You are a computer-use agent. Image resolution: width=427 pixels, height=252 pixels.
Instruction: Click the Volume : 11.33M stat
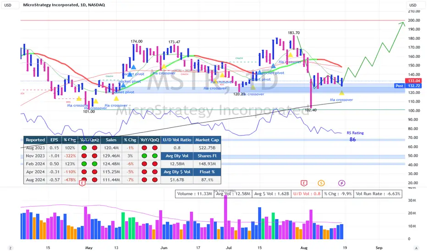194,194
